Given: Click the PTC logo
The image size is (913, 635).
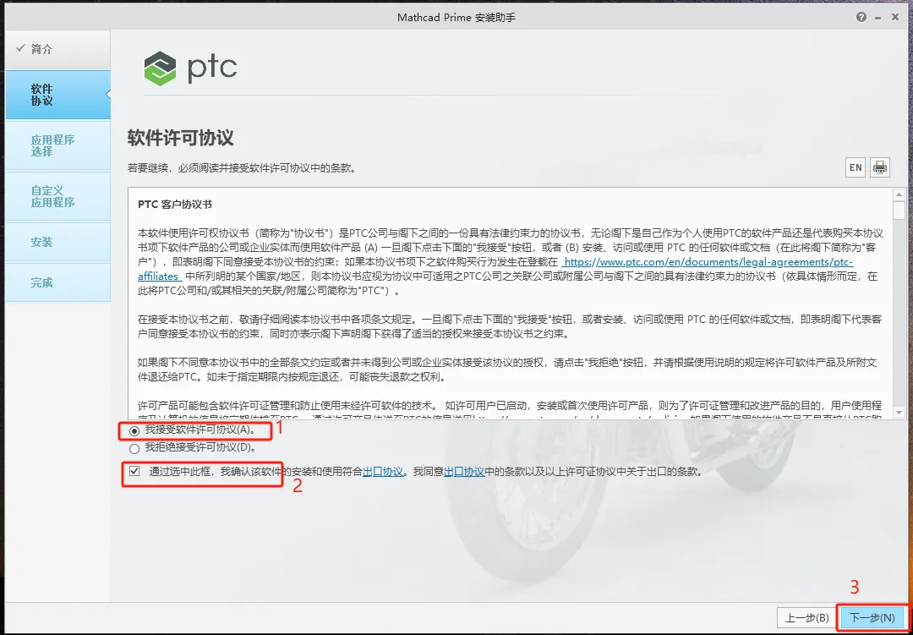Looking at the screenshot, I should 190,68.
